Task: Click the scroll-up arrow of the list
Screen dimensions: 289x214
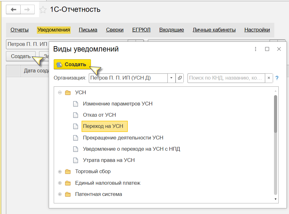Action: [275, 91]
